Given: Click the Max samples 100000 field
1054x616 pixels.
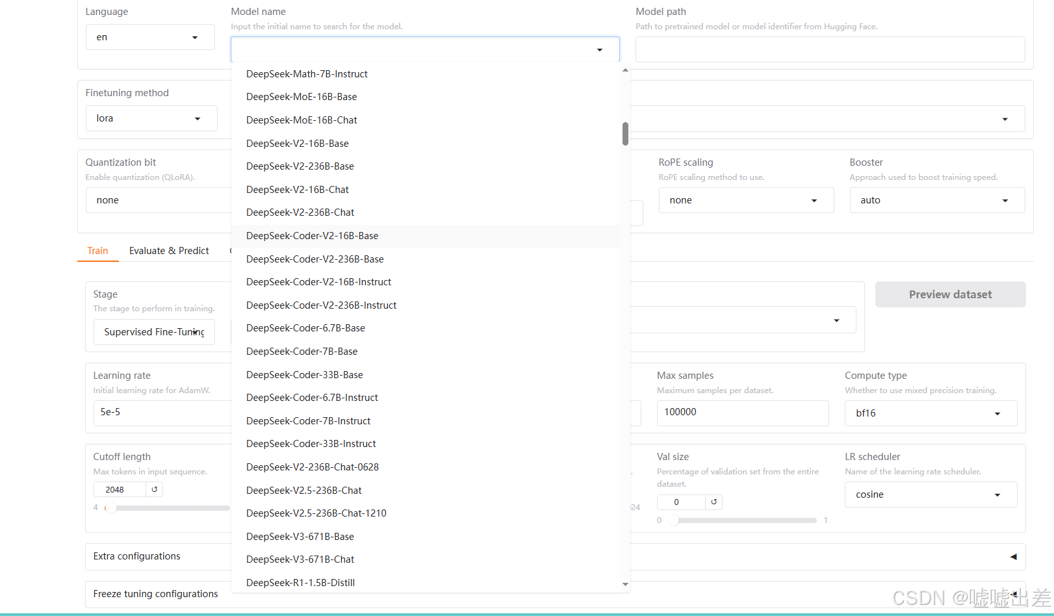Looking at the screenshot, I should (x=742, y=413).
